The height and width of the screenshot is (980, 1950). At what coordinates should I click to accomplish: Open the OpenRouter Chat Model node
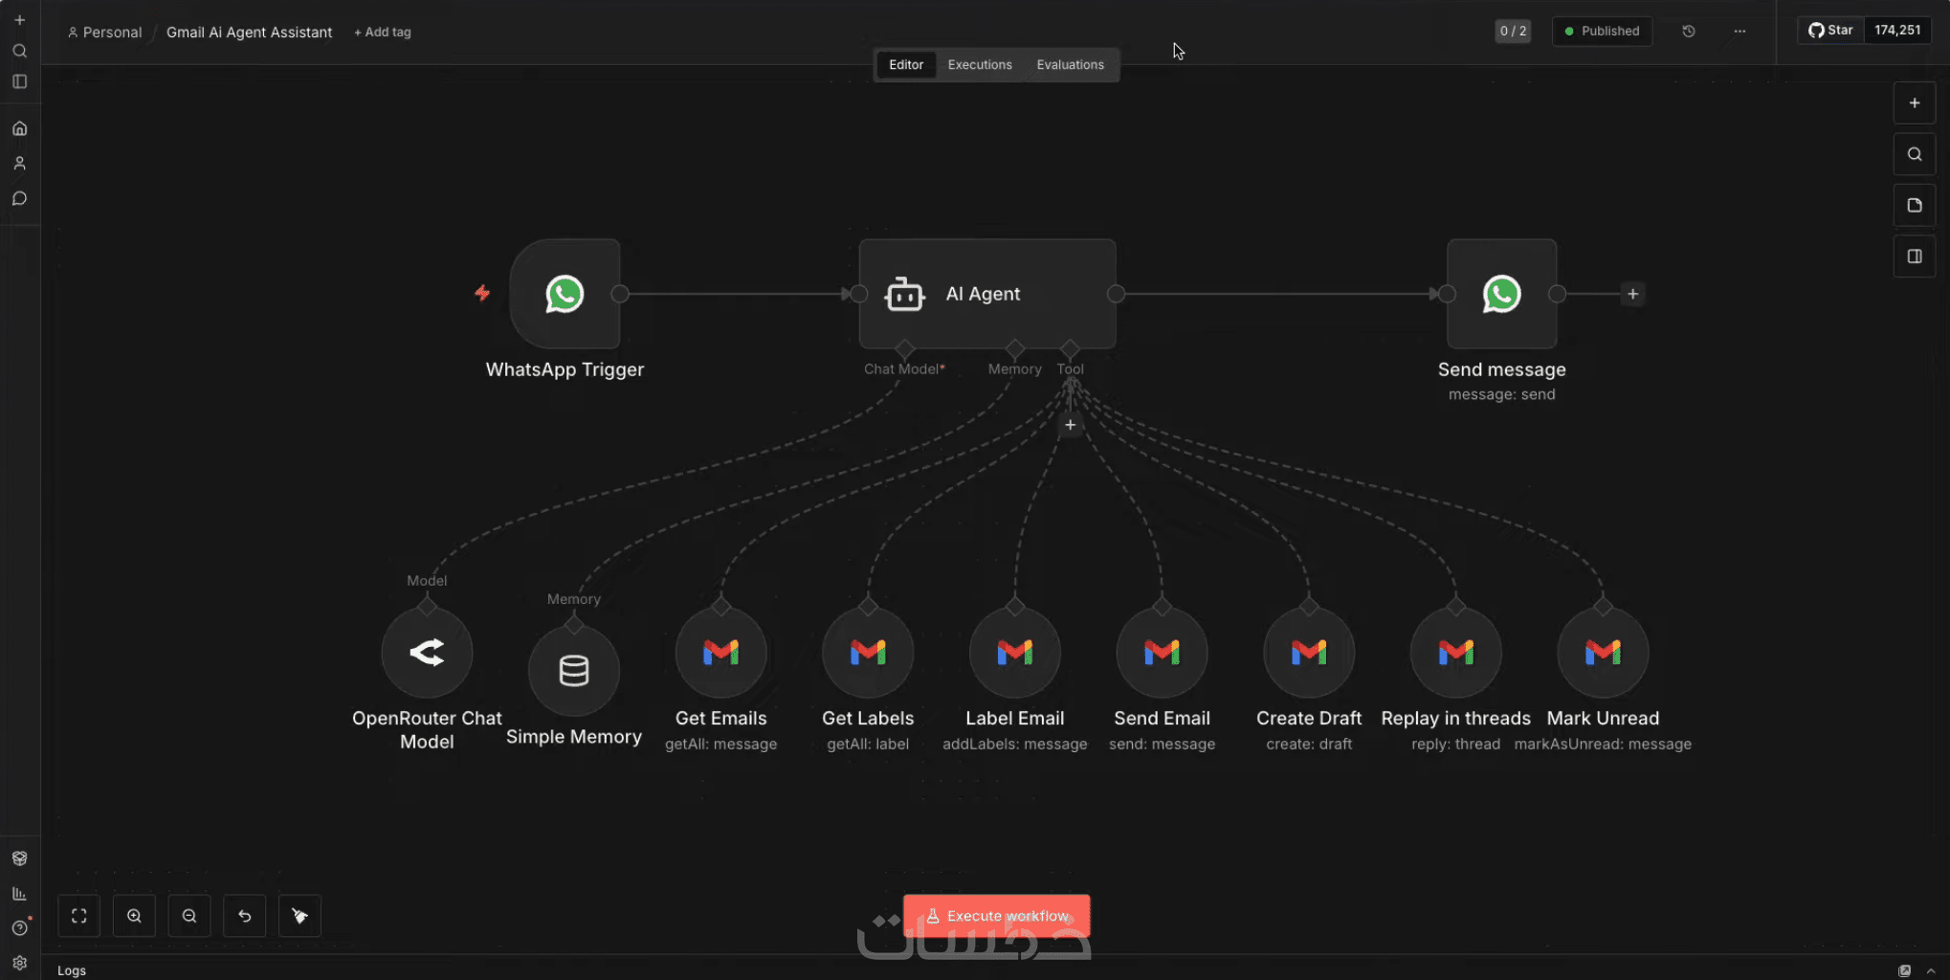[x=427, y=653]
